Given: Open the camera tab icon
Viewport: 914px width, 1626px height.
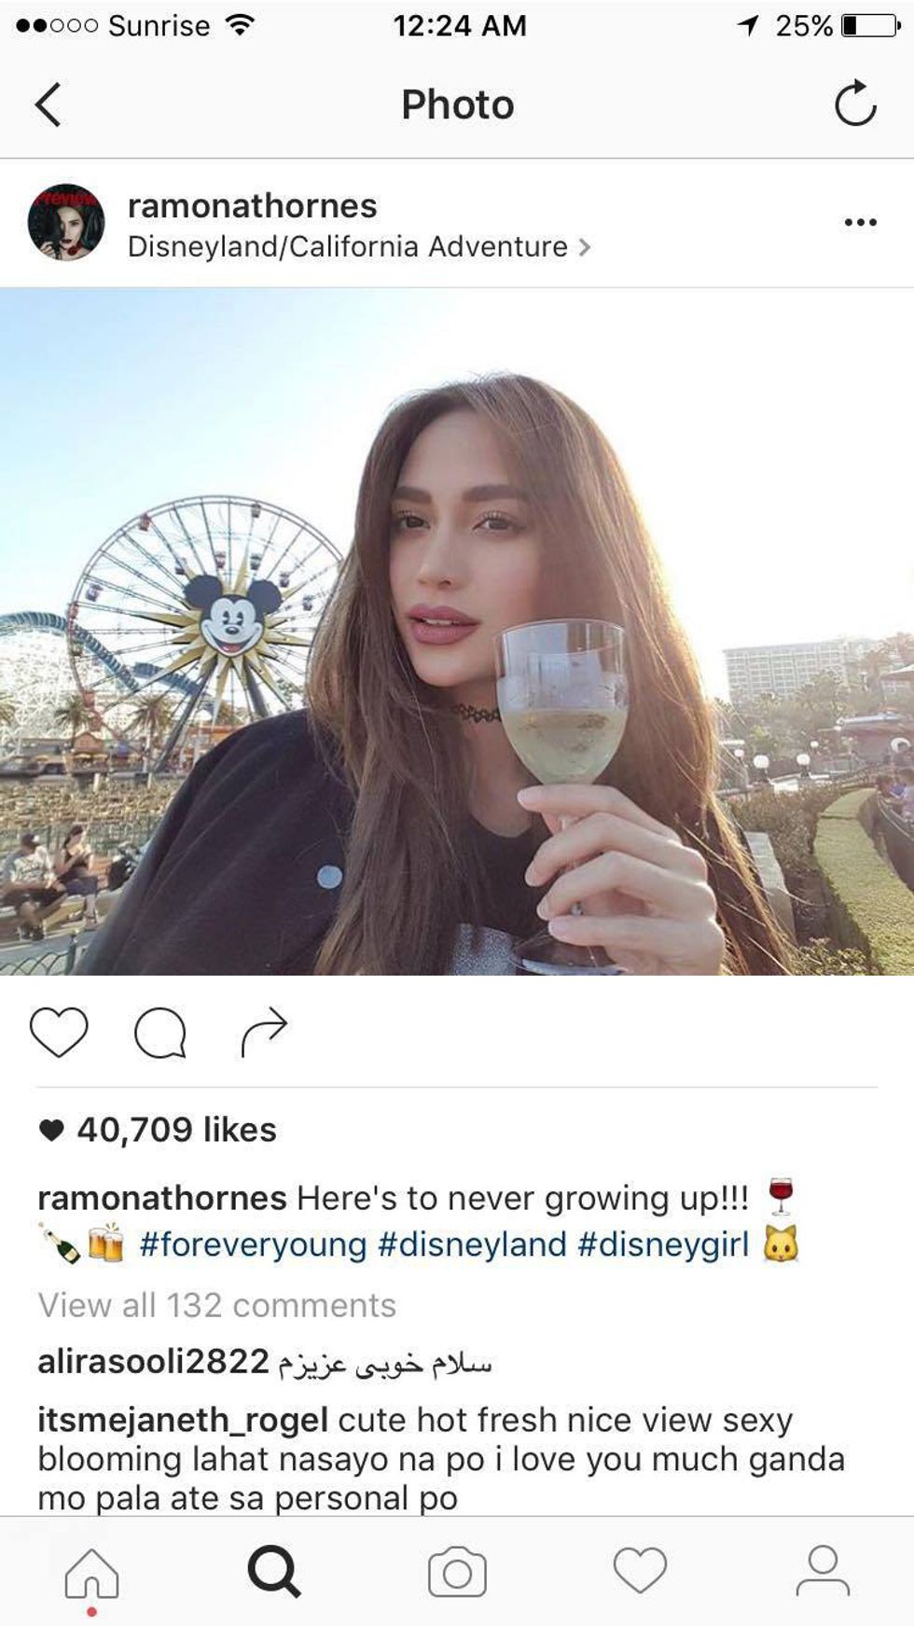Looking at the screenshot, I should tap(457, 1573).
